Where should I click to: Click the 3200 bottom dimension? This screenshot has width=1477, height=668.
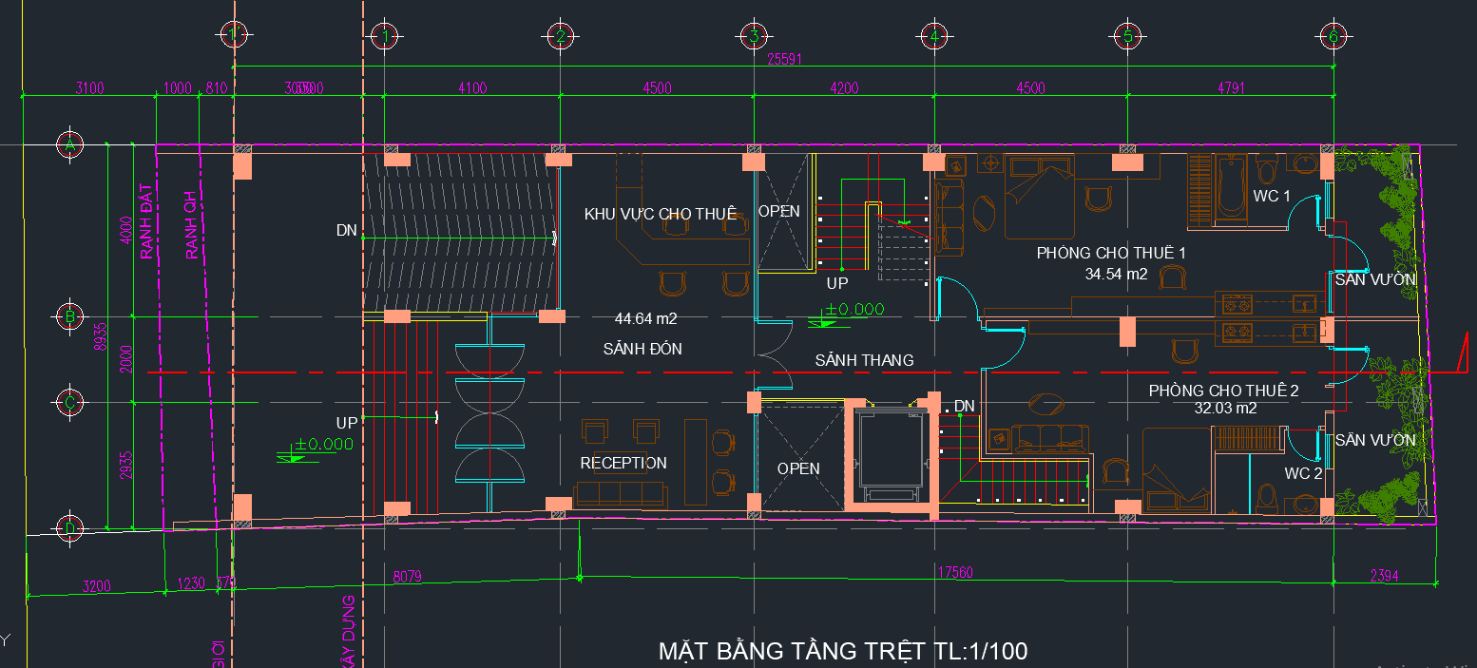click(x=98, y=586)
